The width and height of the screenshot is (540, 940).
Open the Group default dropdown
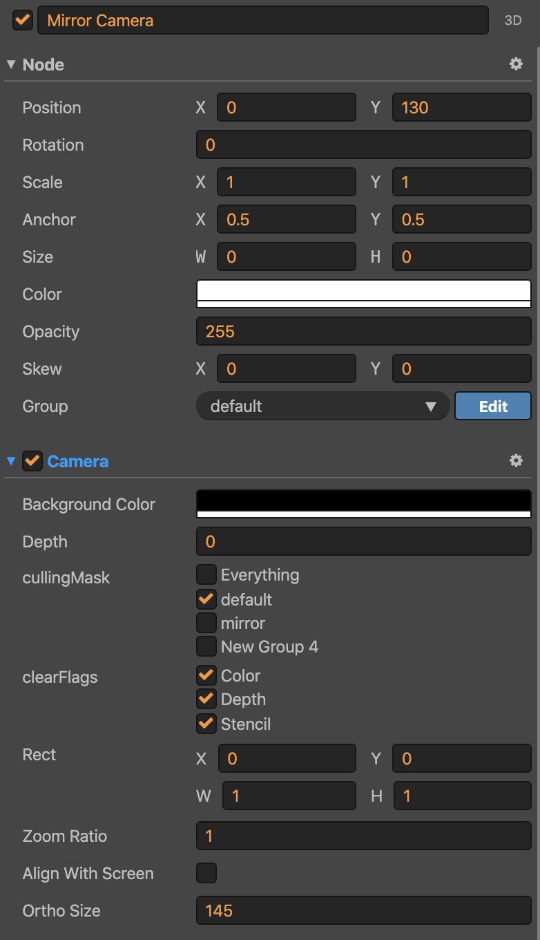[x=323, y=406]
